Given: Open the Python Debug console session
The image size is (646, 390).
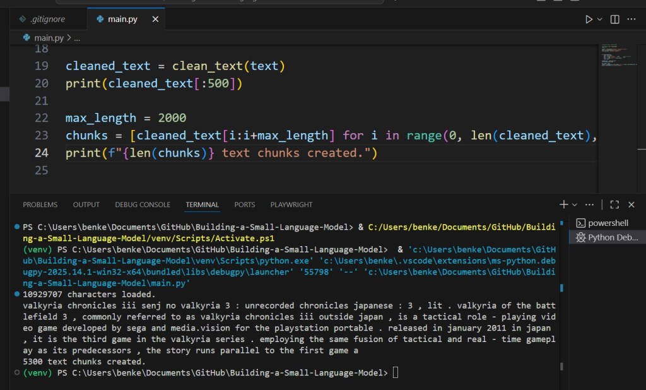Looking at the screenshot, I should [607, 237].
